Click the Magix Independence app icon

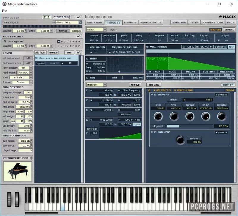tap(4, 4)
